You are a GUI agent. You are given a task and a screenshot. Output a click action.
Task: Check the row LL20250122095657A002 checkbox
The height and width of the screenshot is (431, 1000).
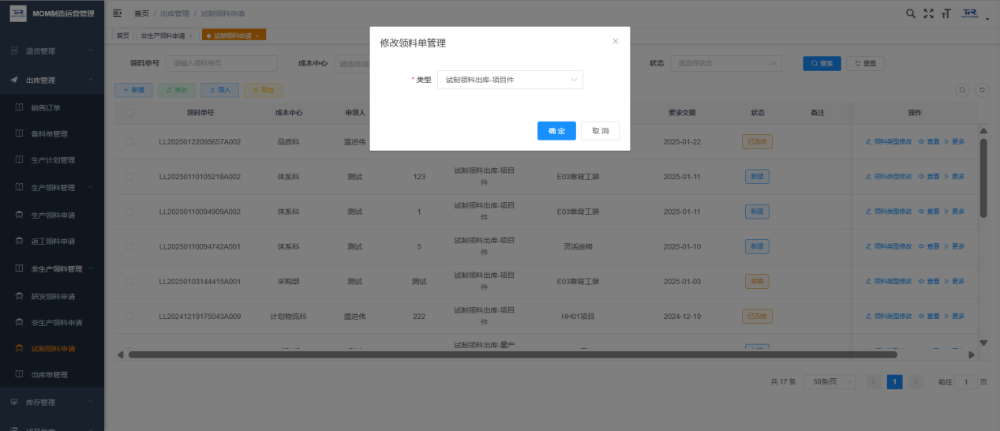129,142
